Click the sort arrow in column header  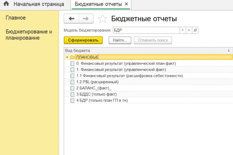(x=229, y=50)
